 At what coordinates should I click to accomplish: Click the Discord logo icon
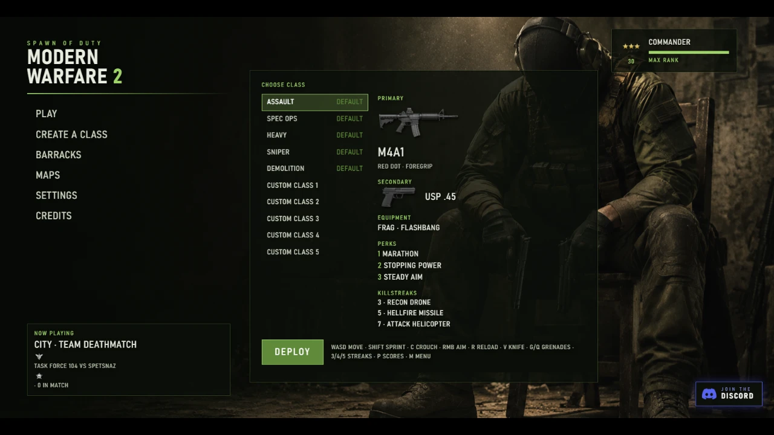point(709,394)
